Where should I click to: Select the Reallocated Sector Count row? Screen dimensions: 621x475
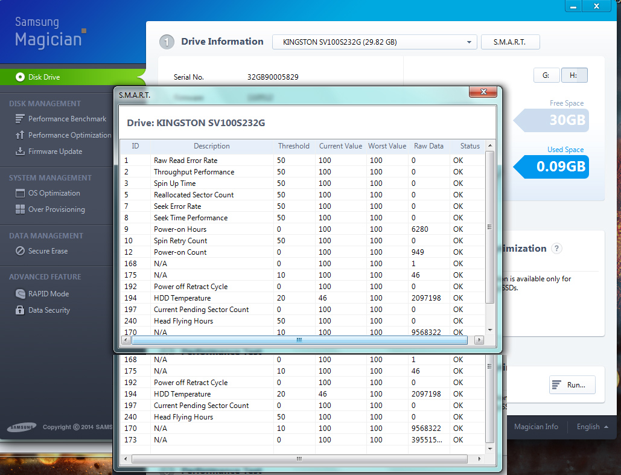pyautogui.click(x=302, y=195)
